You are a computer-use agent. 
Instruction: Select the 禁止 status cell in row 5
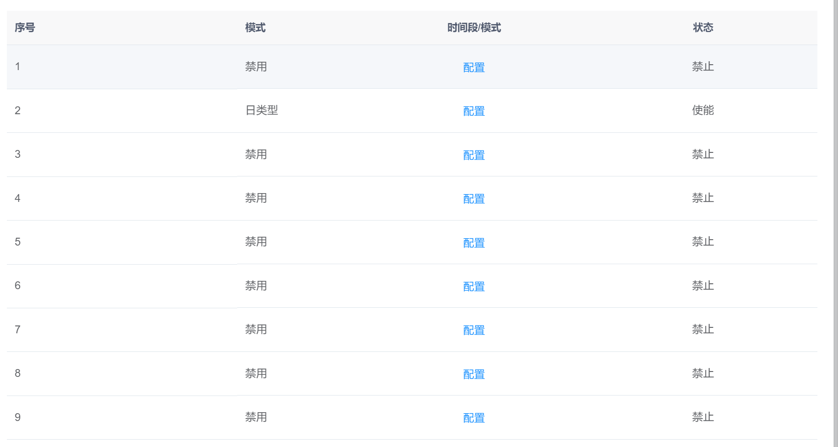tap(703, 242)
